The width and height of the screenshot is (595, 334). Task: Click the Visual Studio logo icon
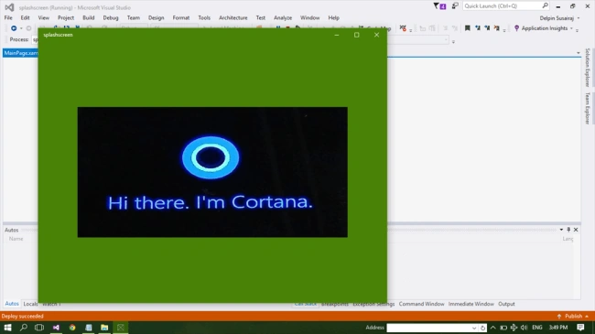(x=9, y=7)
